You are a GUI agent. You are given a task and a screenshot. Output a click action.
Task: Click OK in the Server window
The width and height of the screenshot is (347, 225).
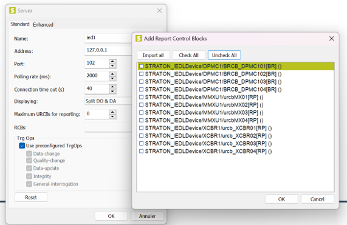tap(111, 216)
